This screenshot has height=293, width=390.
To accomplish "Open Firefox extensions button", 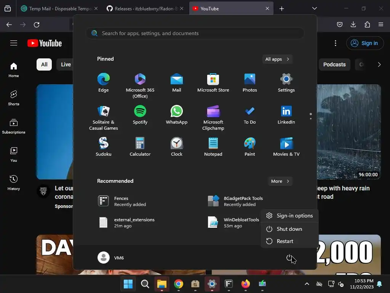I will click(367, 24).
